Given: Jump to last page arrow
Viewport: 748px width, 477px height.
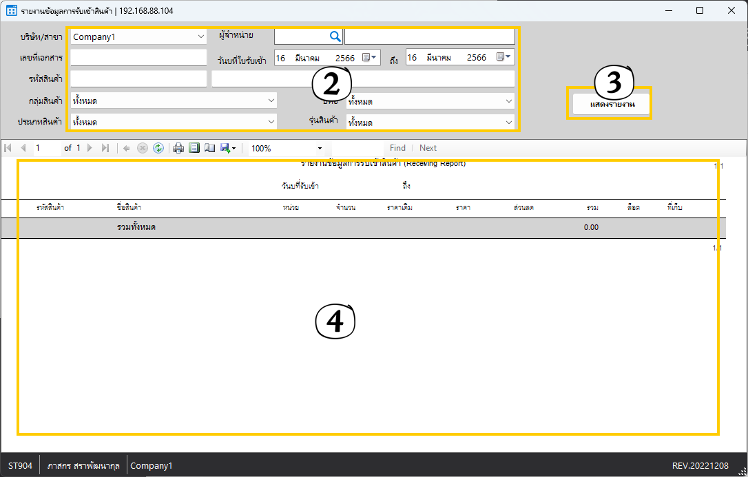Looking at the screenshot, I should click(105, 148).
